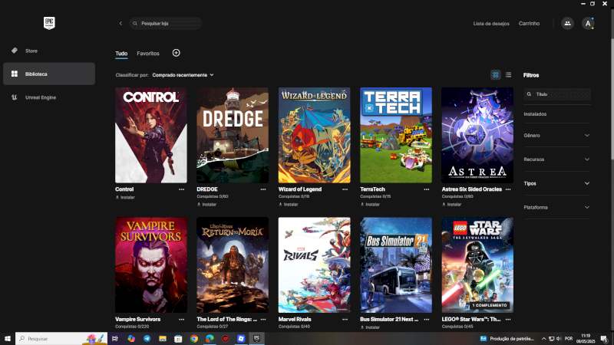The width and height of the screenshot is (614, 345).
Task: Open the 'Comprado recentemente' sort dropdown
Action: pos(183,75)
